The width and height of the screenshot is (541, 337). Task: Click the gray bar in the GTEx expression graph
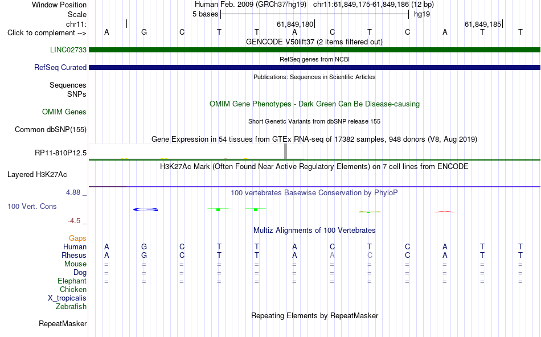tap(285, 151)
